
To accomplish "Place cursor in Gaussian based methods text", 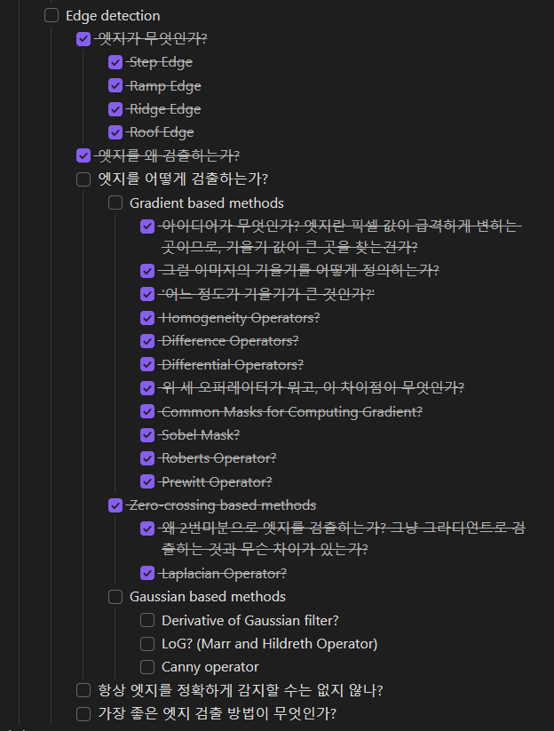I will 208,597.
